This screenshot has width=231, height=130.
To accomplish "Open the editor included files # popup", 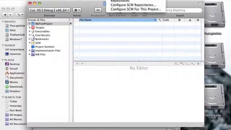I will (x=193, y=64).
